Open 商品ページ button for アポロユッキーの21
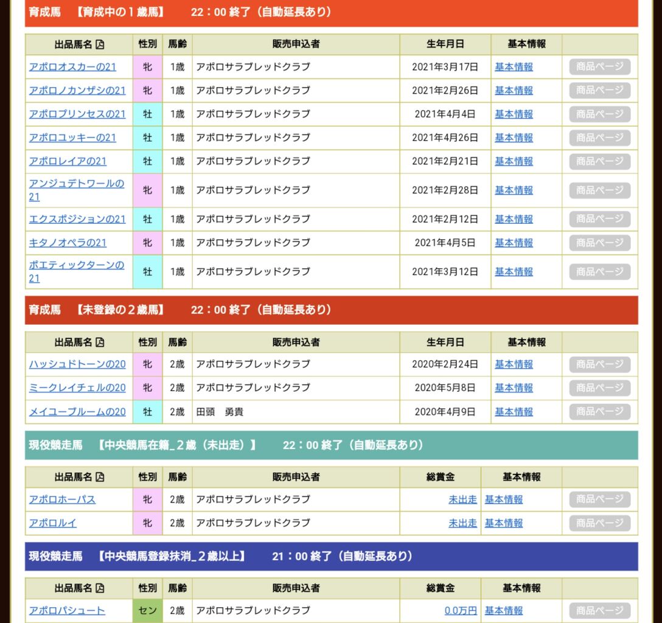This screenshot has height=623, width=662. tap(599, 137)
